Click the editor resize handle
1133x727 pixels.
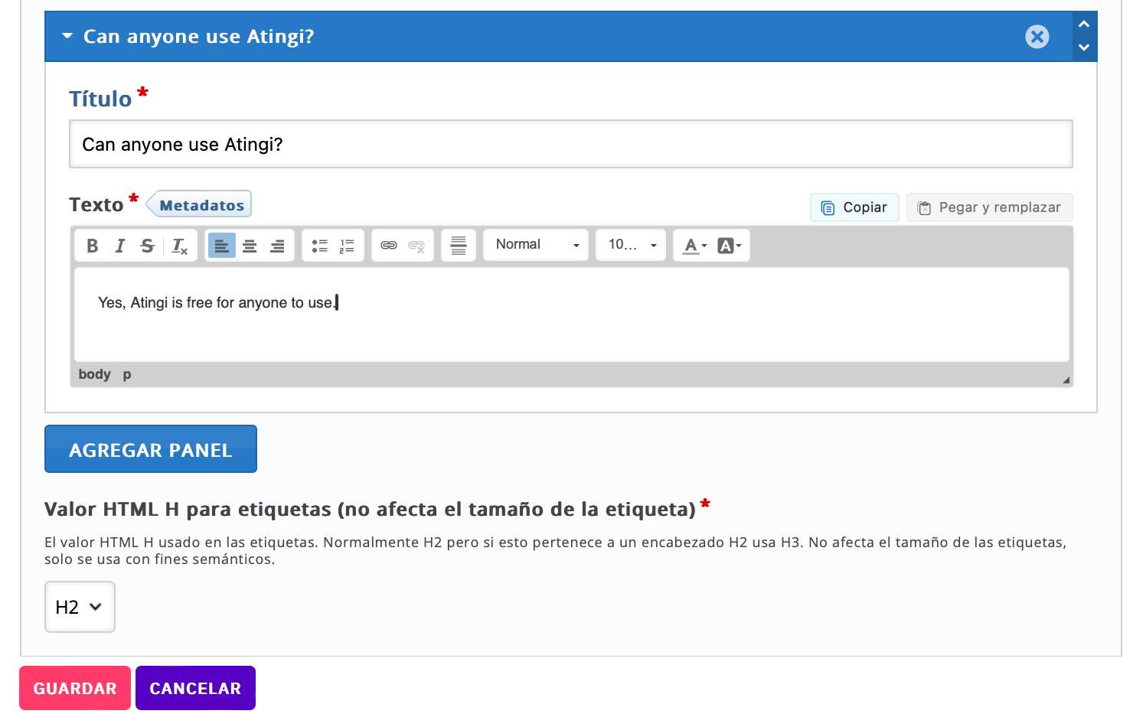(x=1066, y=380)
